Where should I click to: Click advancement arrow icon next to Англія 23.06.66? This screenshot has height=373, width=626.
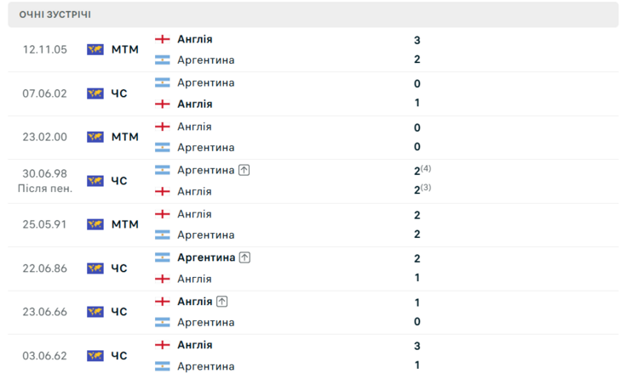point(222,302)
